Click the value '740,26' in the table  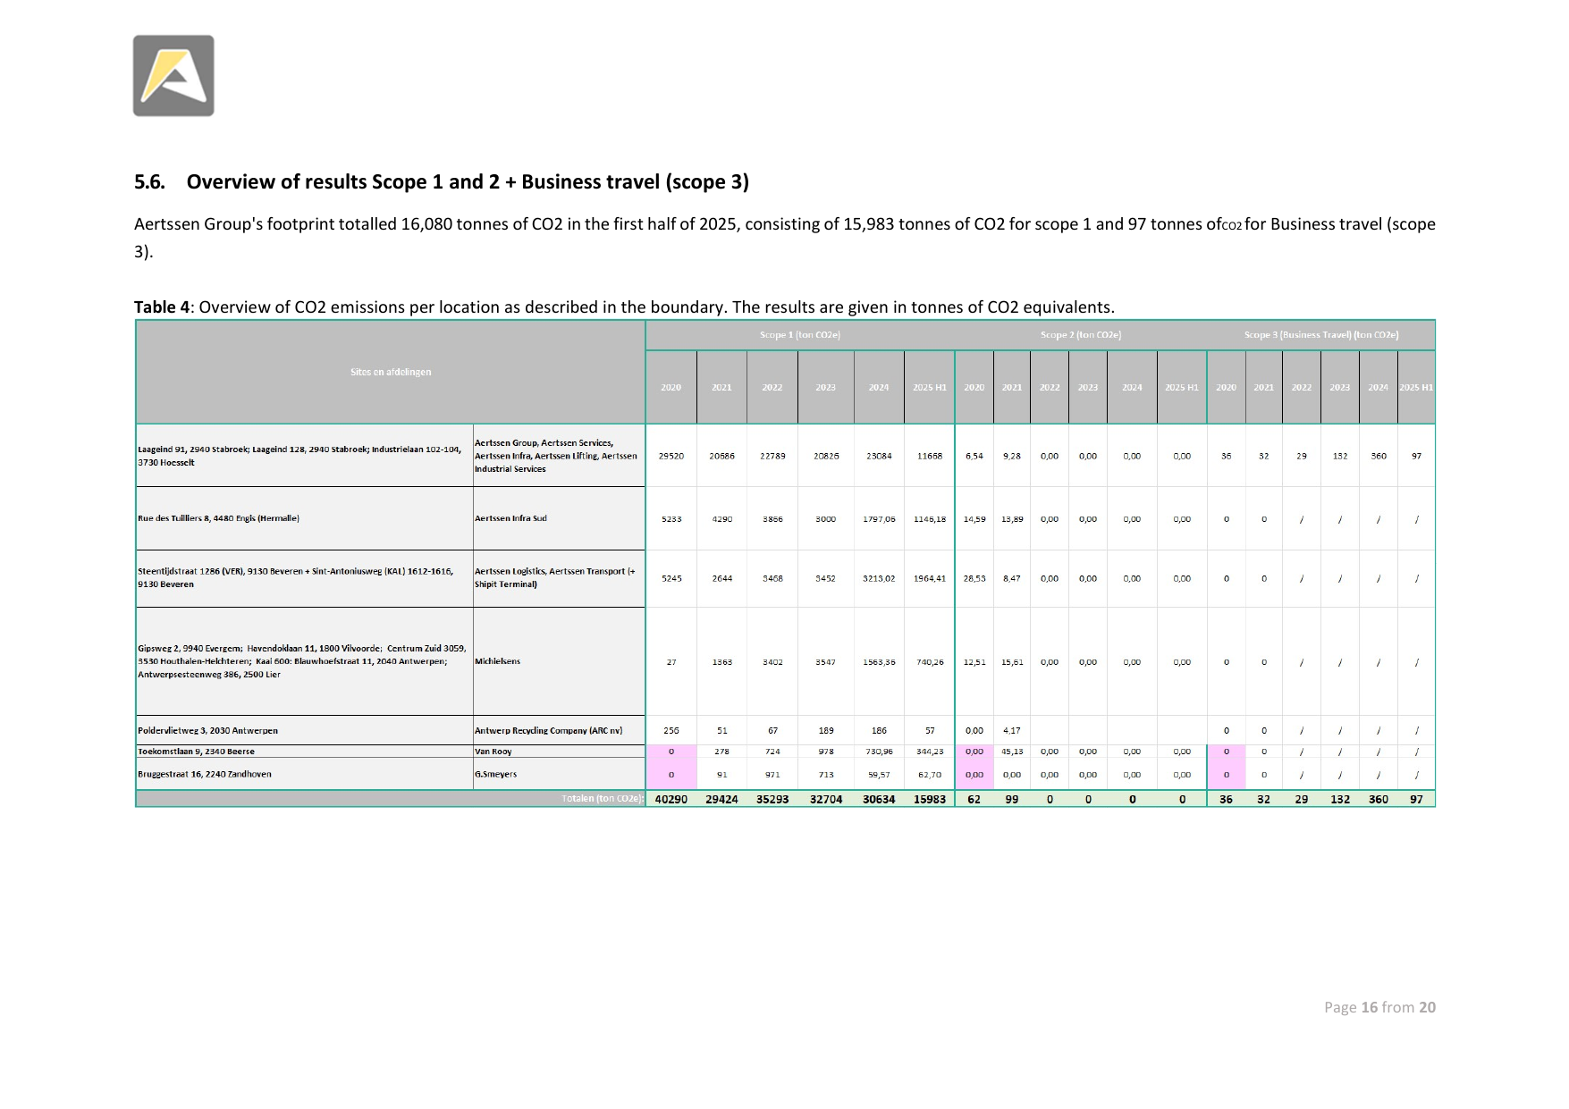point(930,662)
